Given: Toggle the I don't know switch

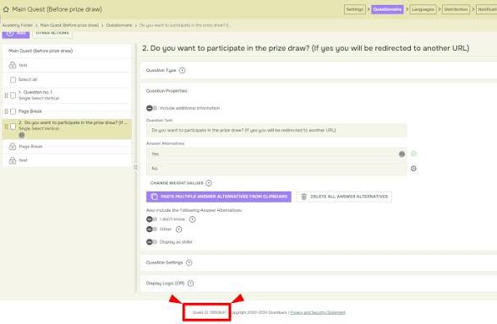Looking at the screenshot, I should [152, 219].
